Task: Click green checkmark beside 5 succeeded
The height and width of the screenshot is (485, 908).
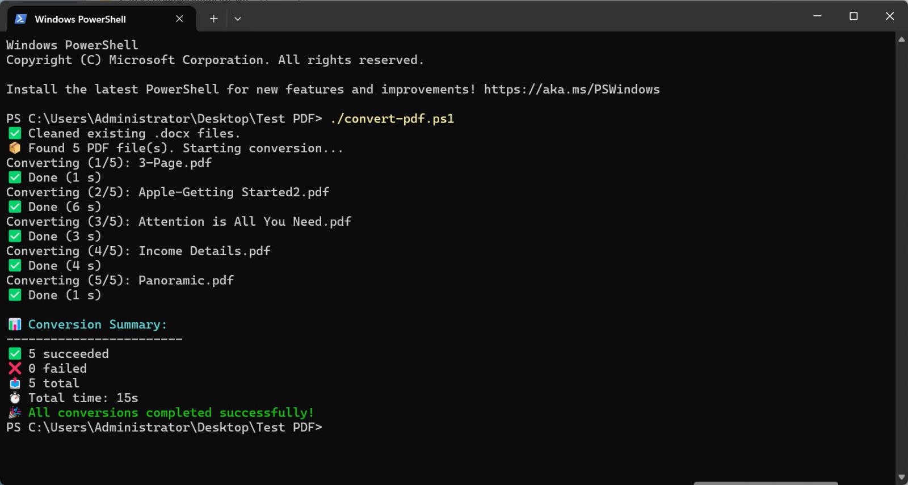Action: 15,354
